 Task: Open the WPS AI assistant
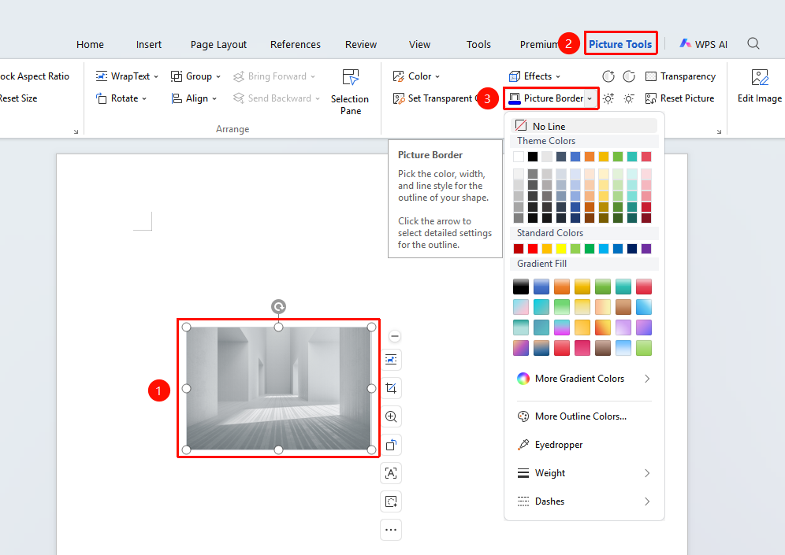pos(703,44)
